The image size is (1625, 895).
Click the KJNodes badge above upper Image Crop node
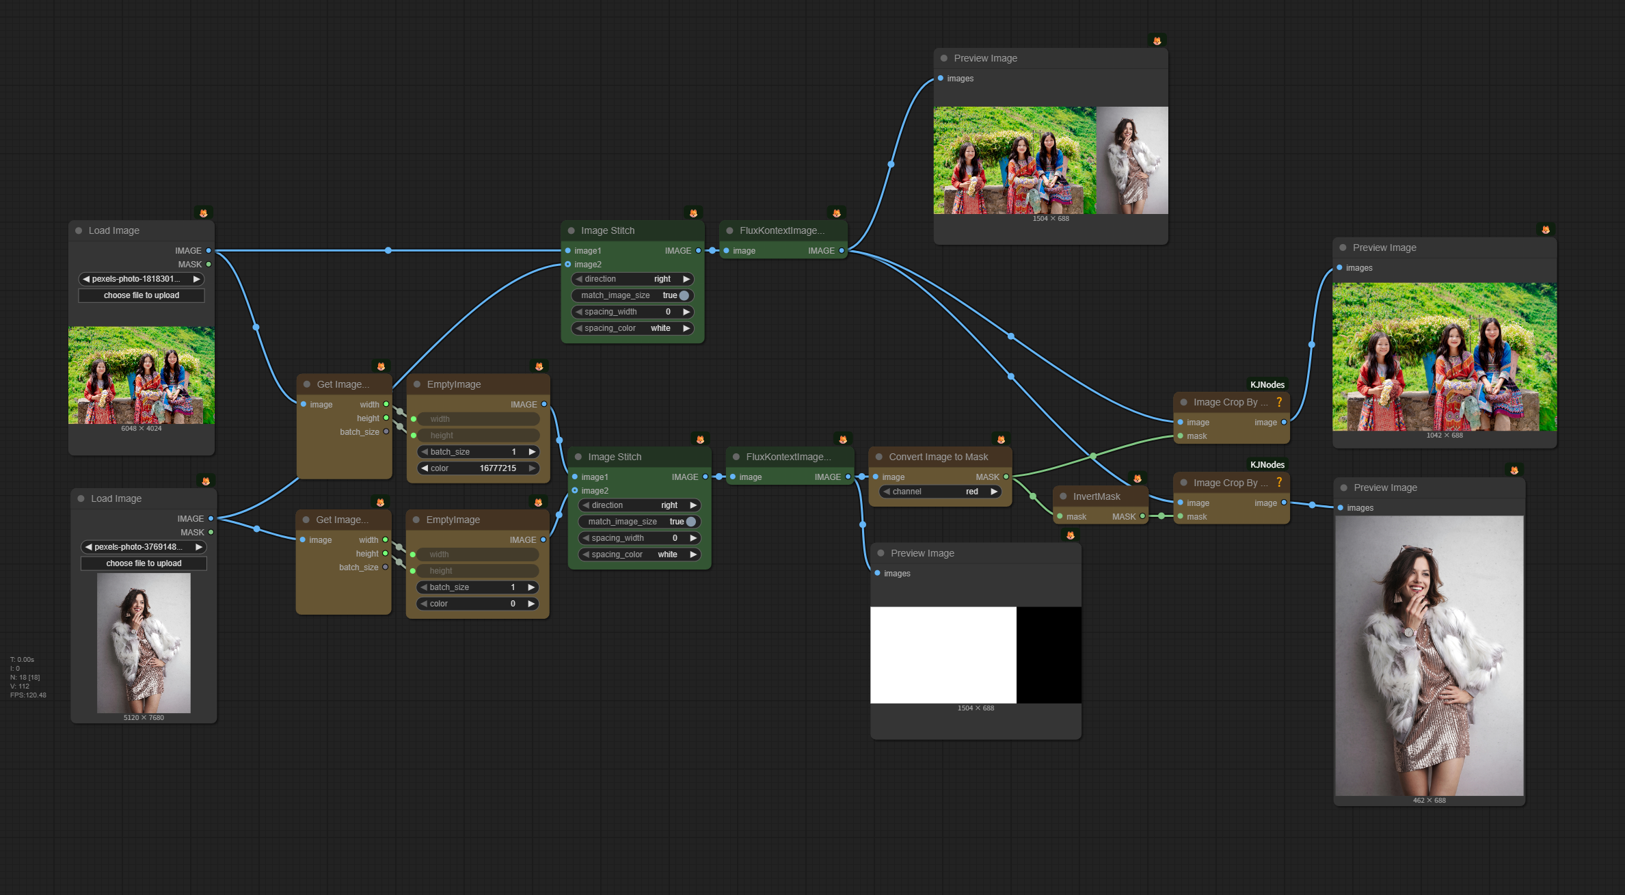click(x=1267, y=385)
